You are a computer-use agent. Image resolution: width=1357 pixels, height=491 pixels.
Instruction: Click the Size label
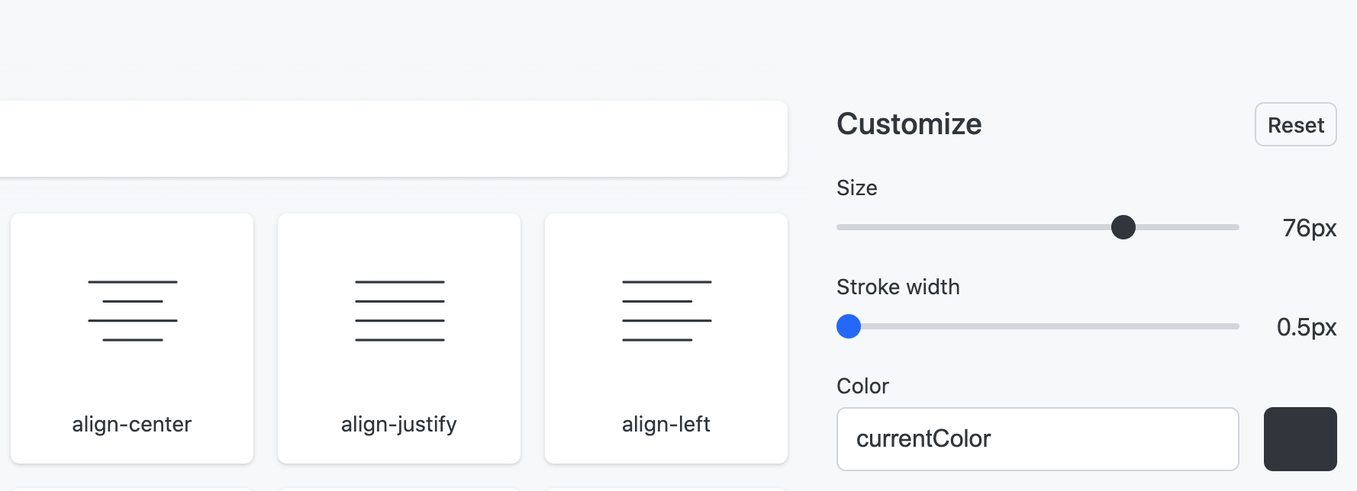coord(857,188)
